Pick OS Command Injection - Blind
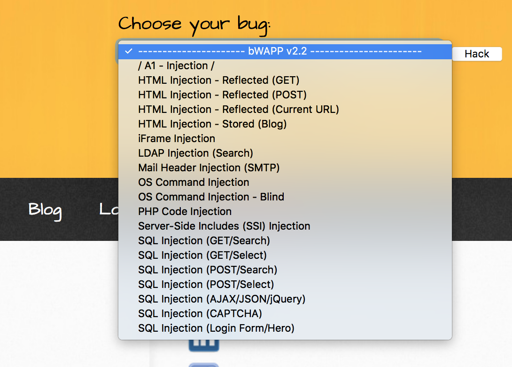This screenshot has height=367, width=512. click(x=211, y=197)
